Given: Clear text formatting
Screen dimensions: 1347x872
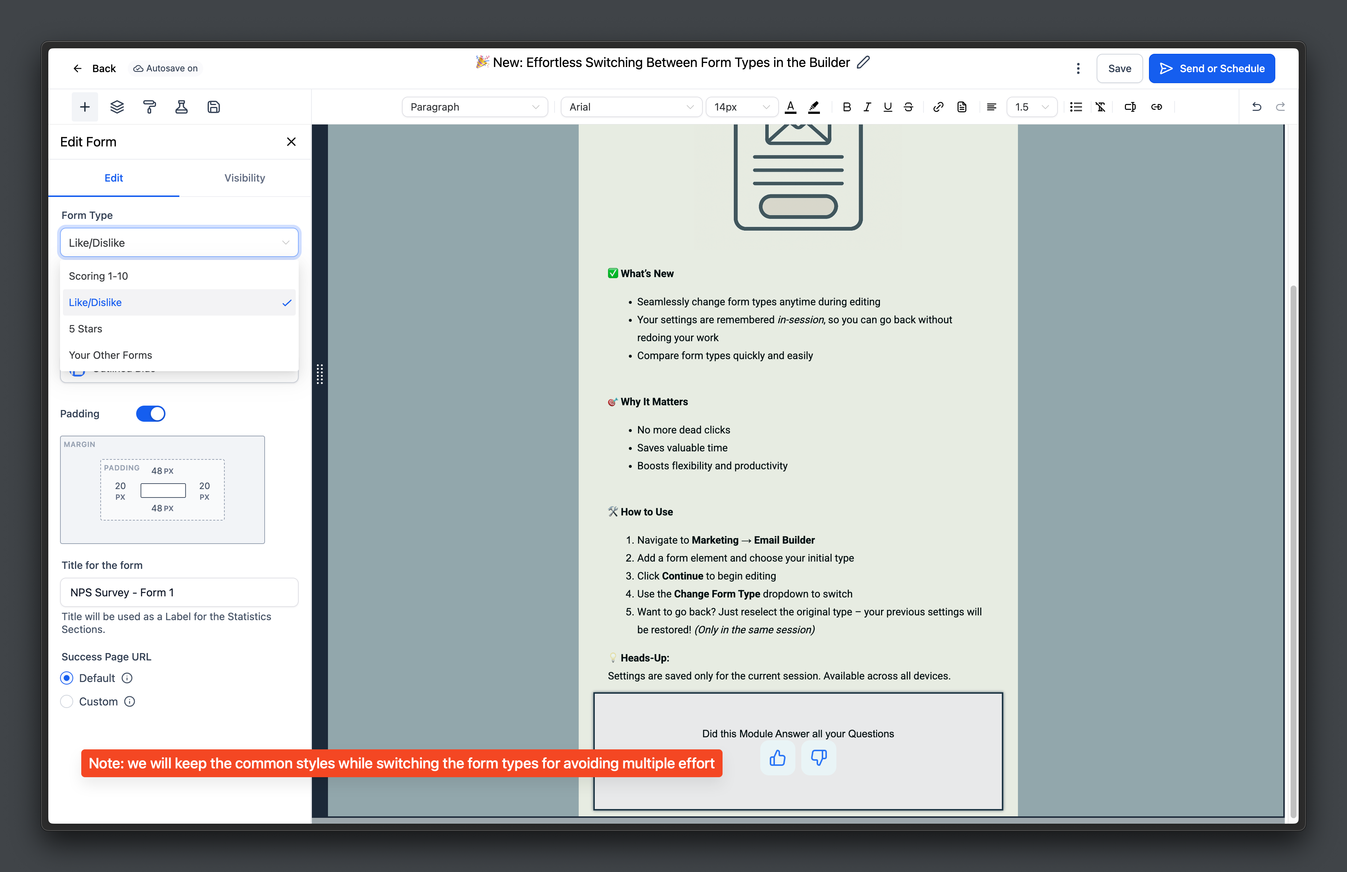Looking at the screenshot, I should tap(1100, 107).
